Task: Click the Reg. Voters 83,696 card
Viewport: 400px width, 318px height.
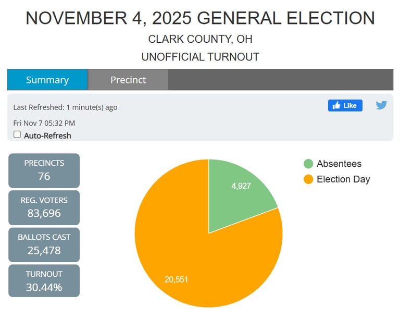Action: (44, 207)
